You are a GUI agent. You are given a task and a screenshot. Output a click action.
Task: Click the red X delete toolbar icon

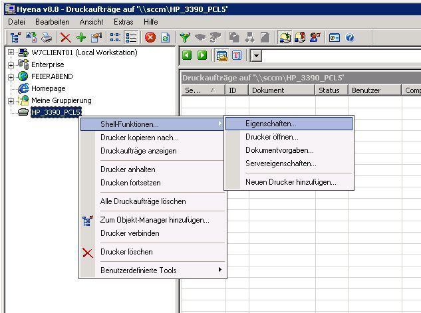(66, 38)
